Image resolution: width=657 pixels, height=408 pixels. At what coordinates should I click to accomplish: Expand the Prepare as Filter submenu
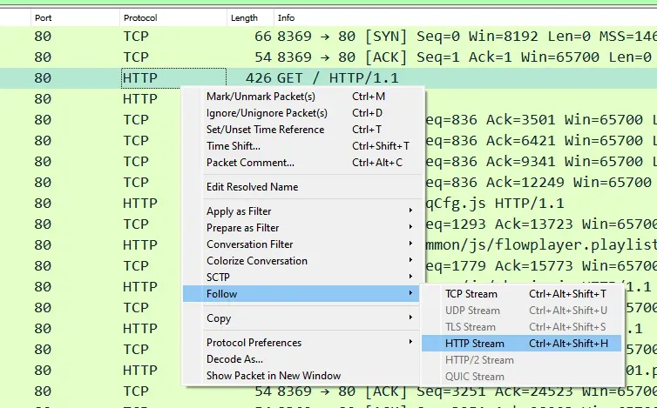pyautogui.click(x=304, y=228)
